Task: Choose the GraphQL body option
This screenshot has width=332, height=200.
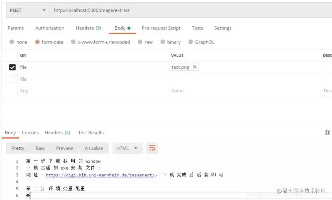Action: click(x=191, y=42)
